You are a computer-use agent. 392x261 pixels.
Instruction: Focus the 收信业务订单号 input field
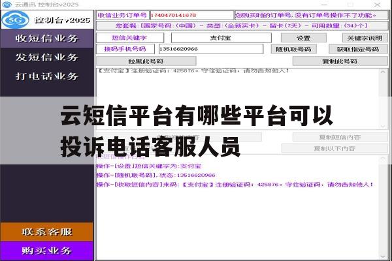(x=191, y=15)
